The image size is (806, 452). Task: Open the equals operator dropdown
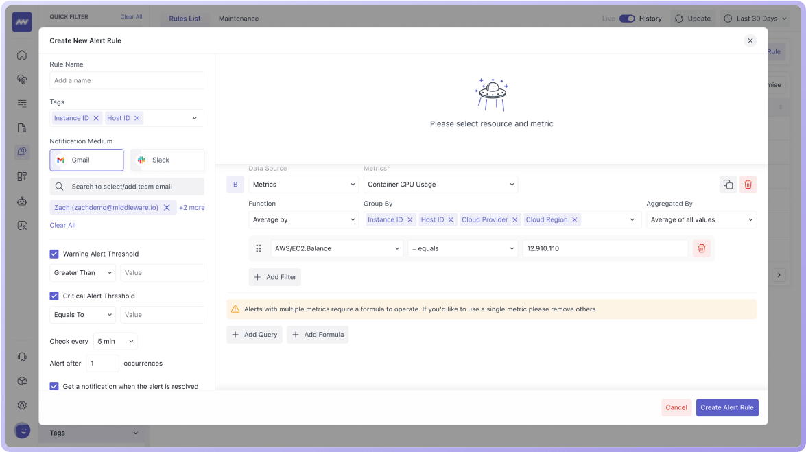462,248
